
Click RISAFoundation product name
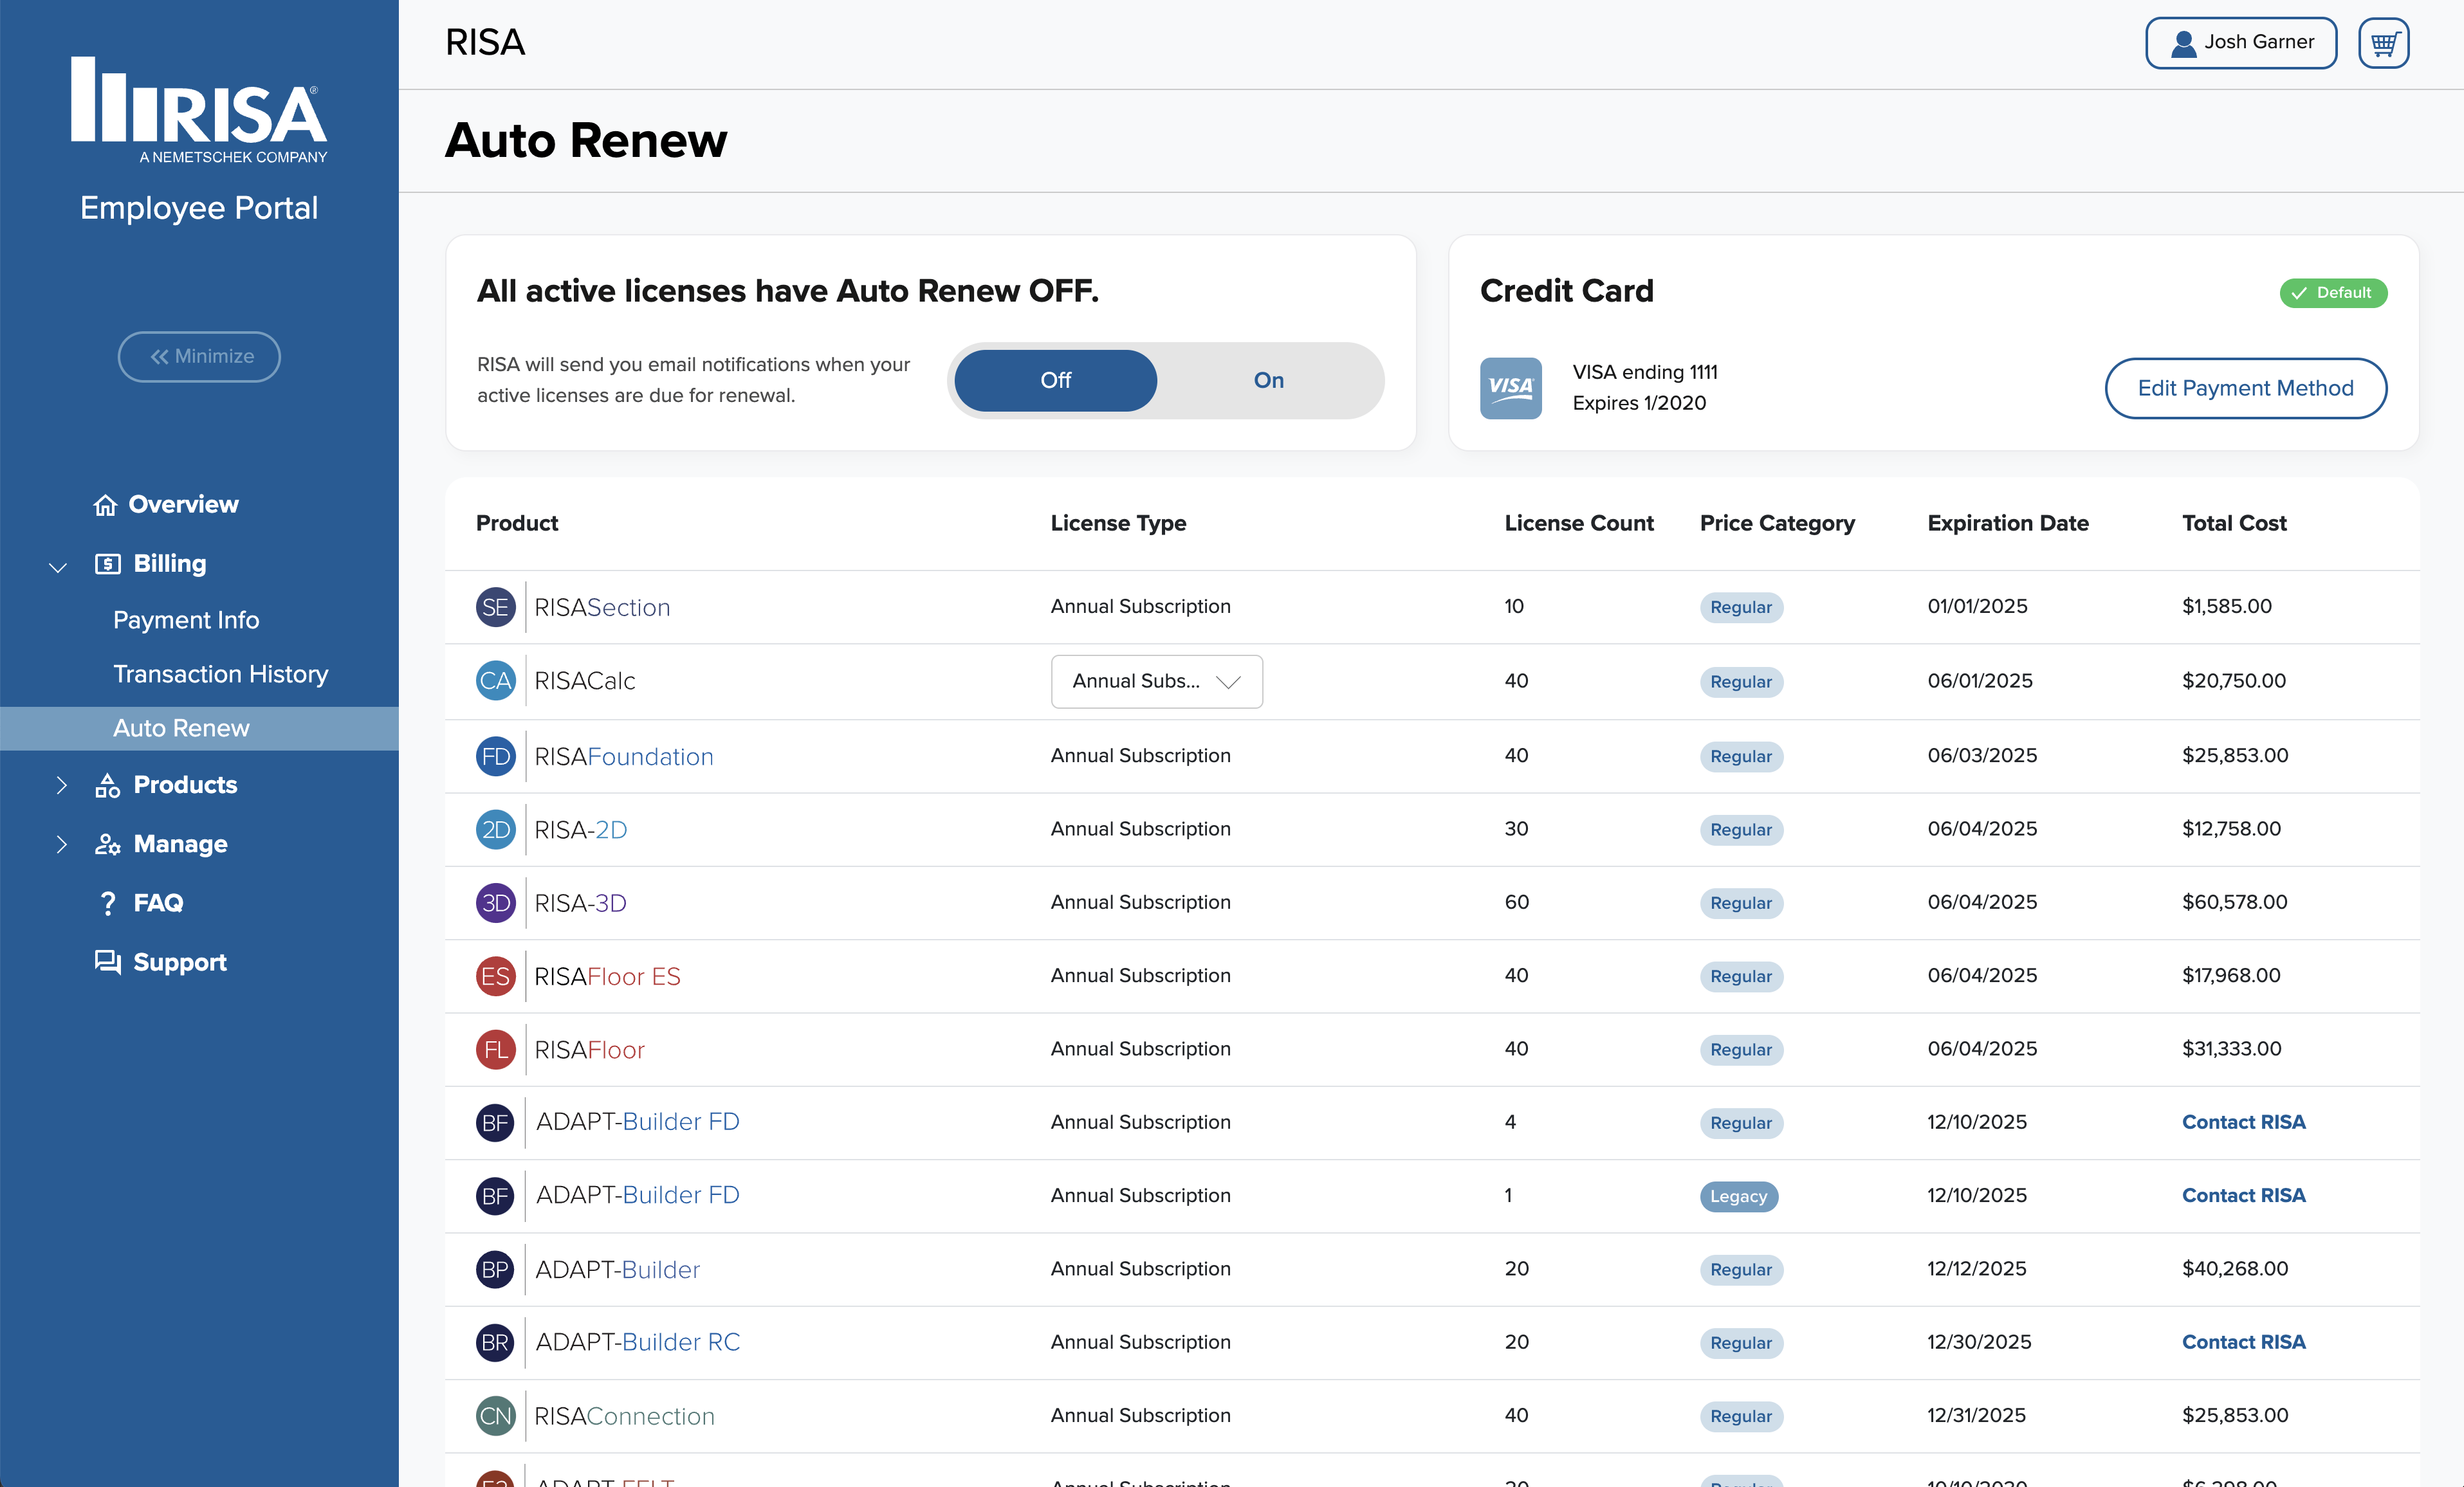pyautogui.click(x=624, y=756)
